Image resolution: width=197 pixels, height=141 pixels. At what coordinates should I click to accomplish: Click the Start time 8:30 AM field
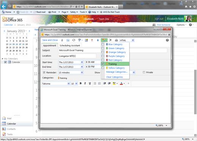pyautogui.click(x=93, y=62)
